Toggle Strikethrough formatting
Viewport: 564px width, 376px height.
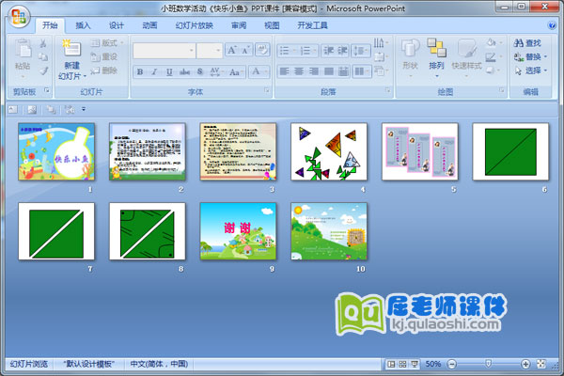(184, 72)
